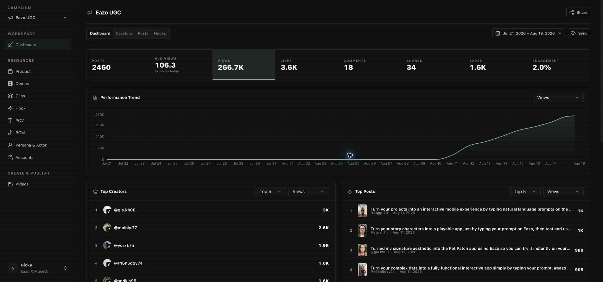Click @gia.kh00 creator avatar
The height and width of the screenshot is (282, 603).
click(x=107, y=210)
